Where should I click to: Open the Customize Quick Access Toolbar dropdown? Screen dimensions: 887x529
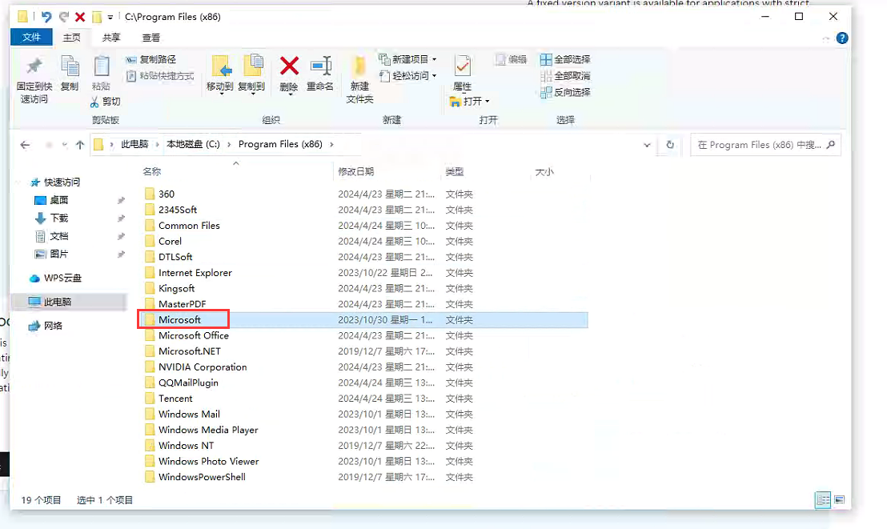tap(110, 17)
